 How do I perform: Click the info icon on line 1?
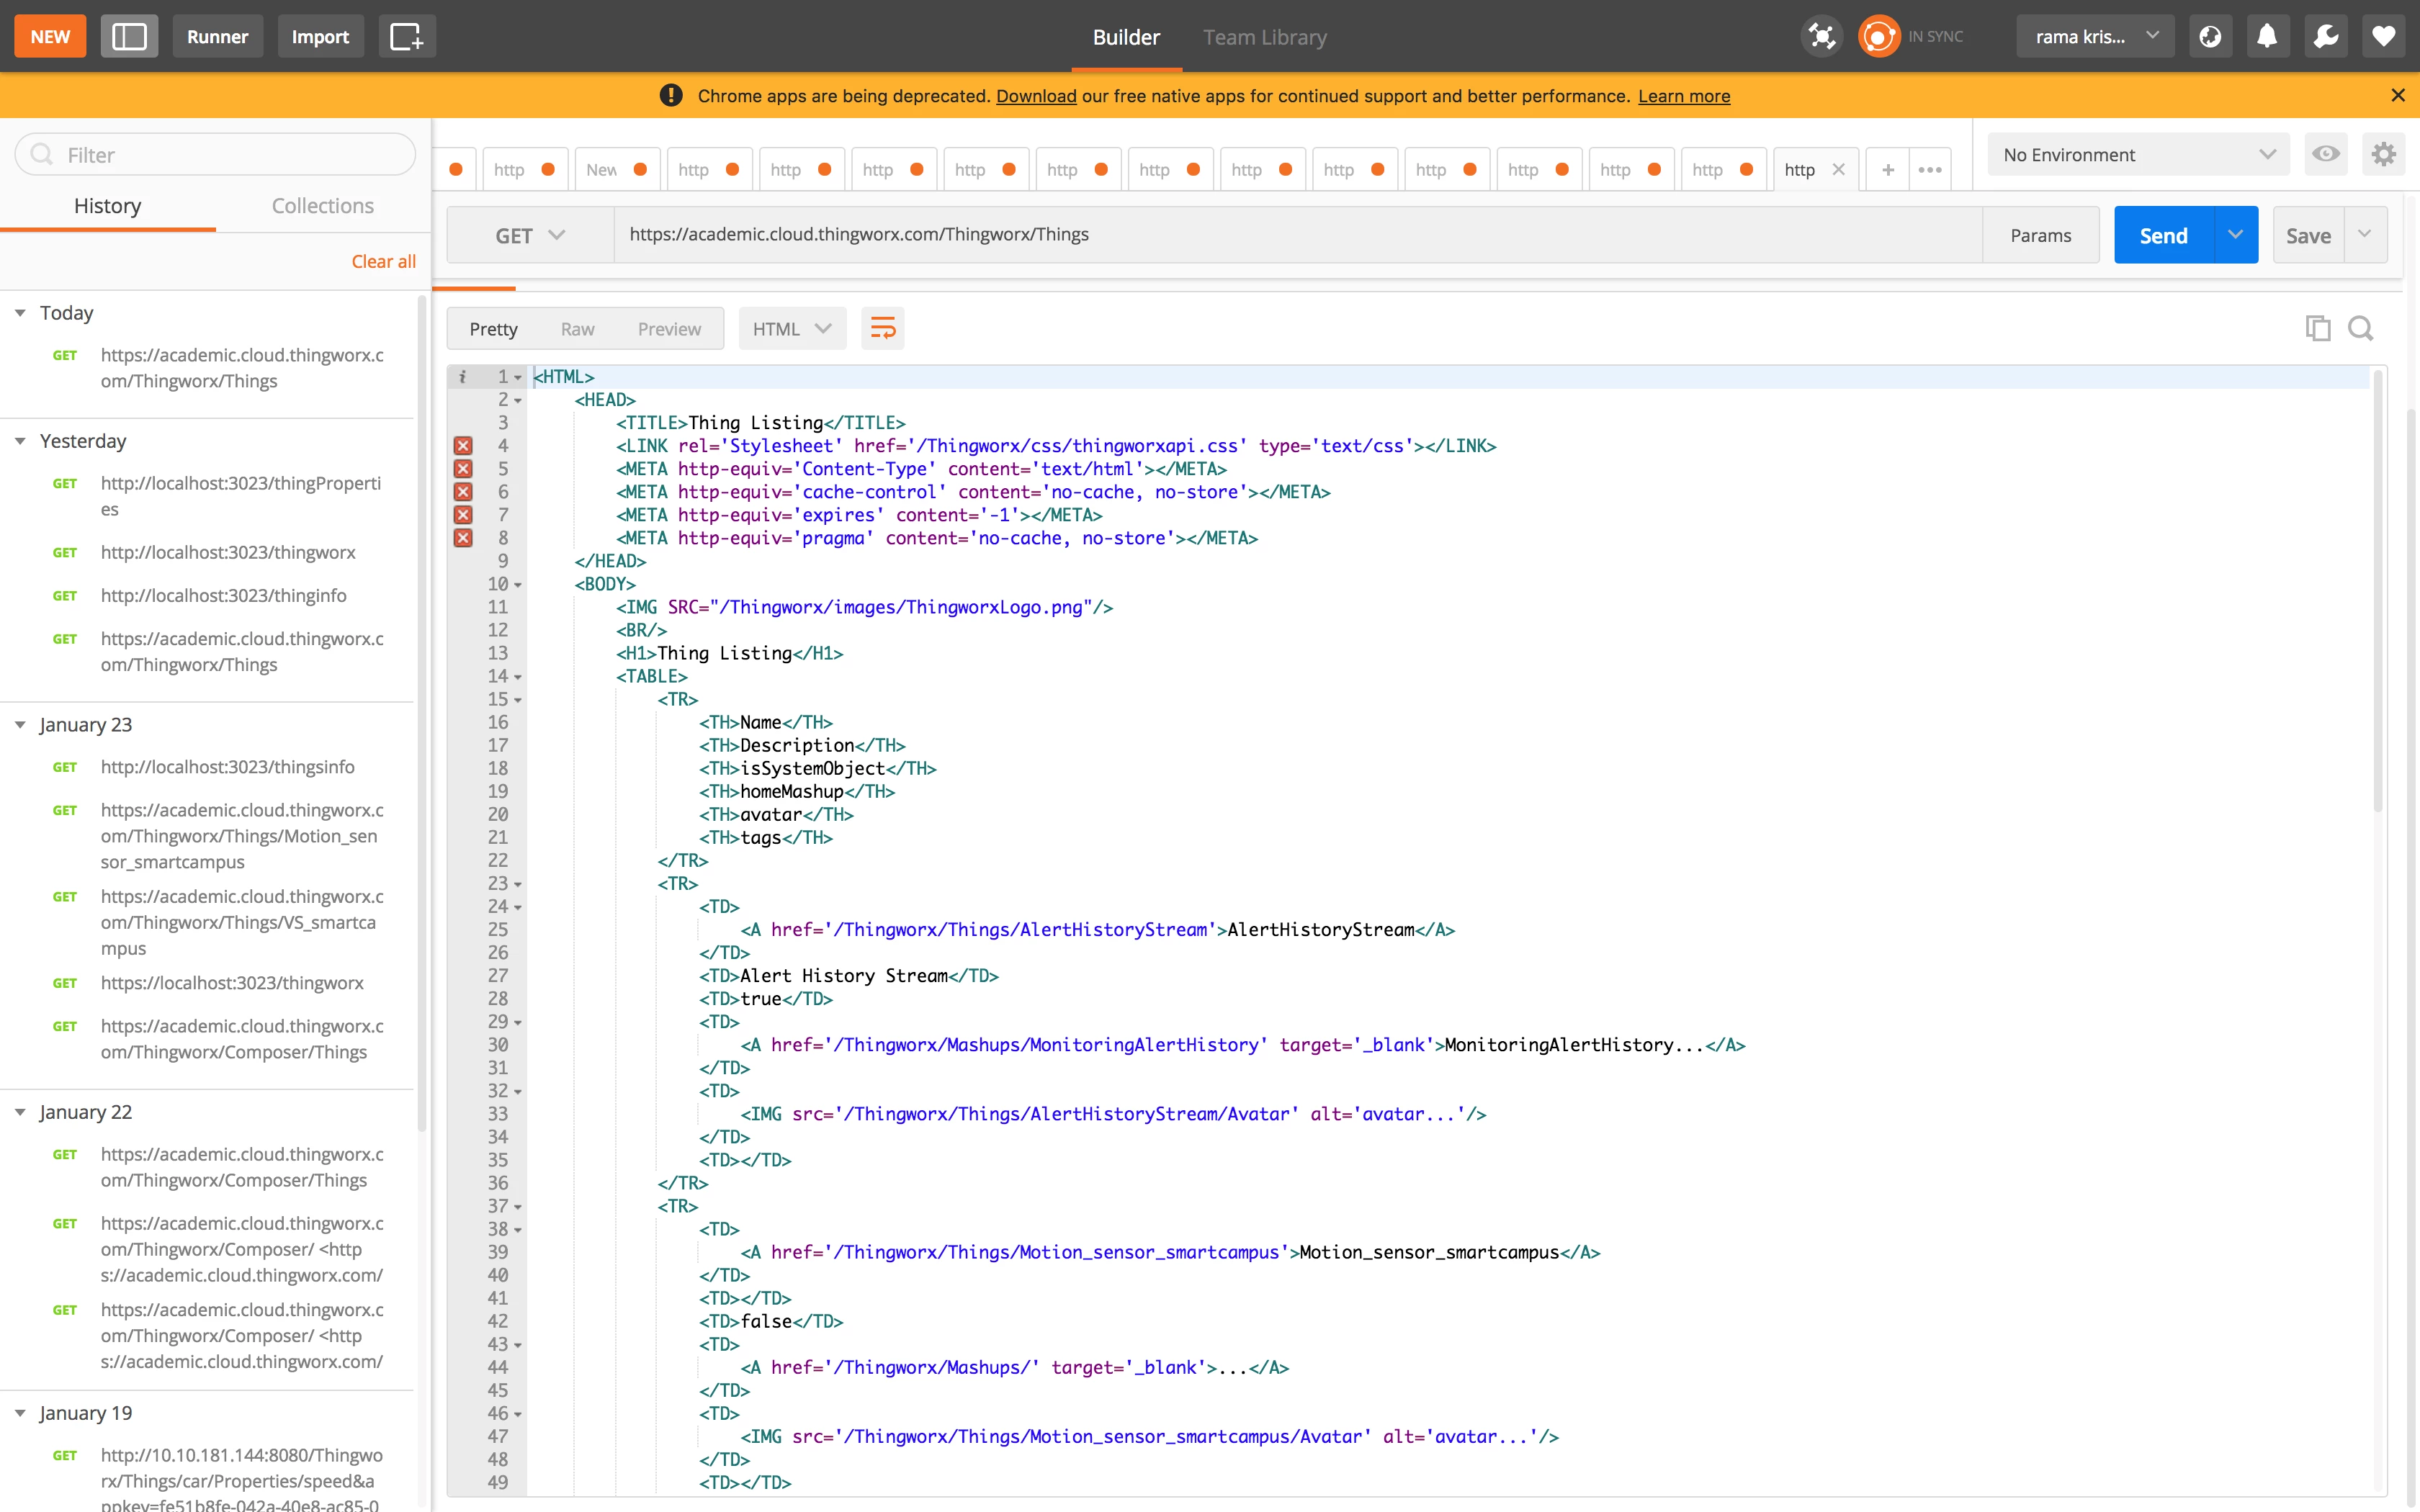point(462,377)
